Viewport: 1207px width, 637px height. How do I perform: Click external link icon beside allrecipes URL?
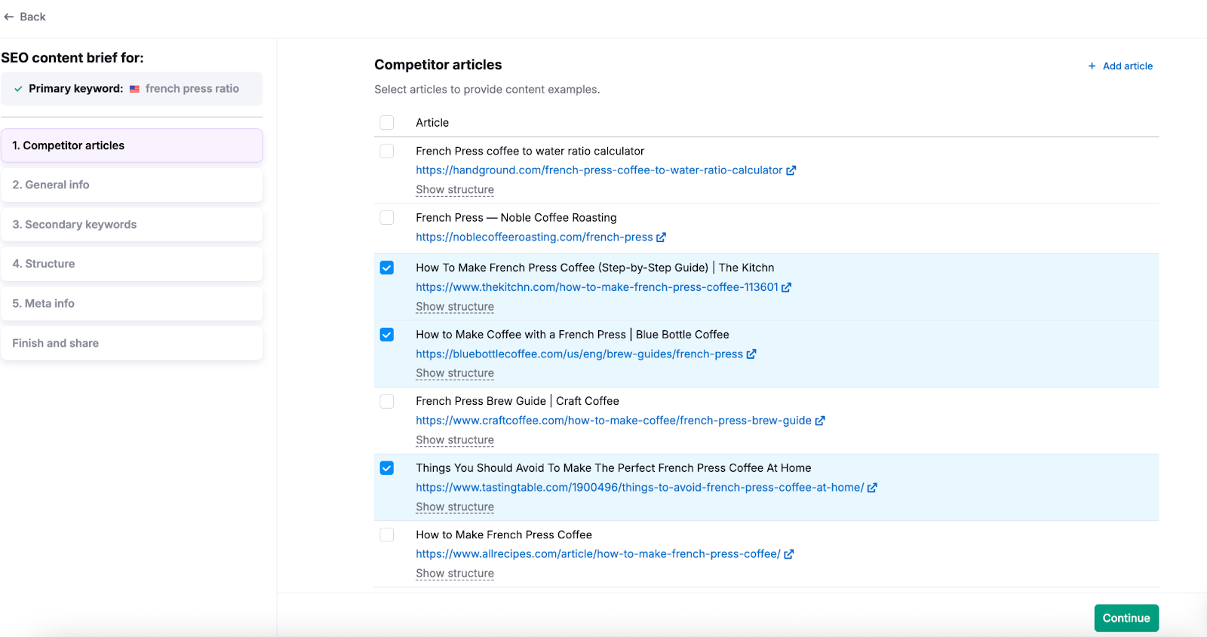pos(788,554)
